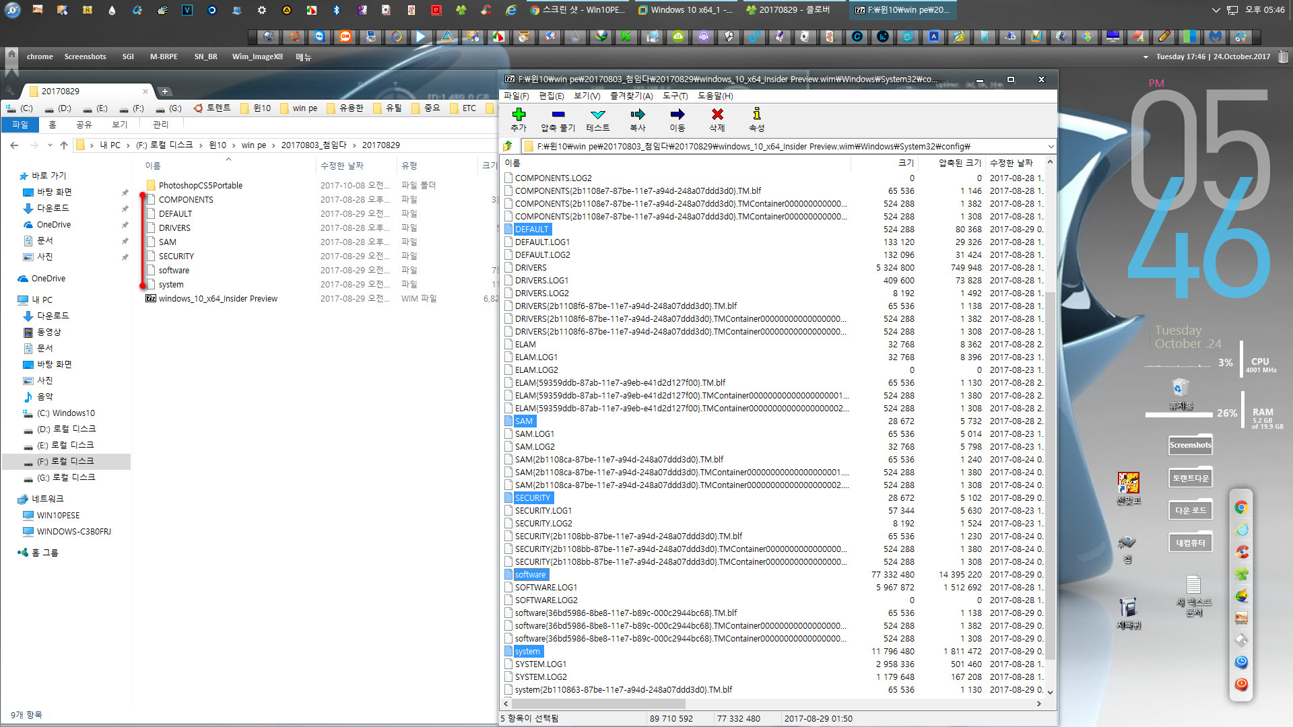Click the 7-Zip Extract (압축 풀기) icon
The height and width of the screenshot is (727, 1293).
(x=558, y=114)
